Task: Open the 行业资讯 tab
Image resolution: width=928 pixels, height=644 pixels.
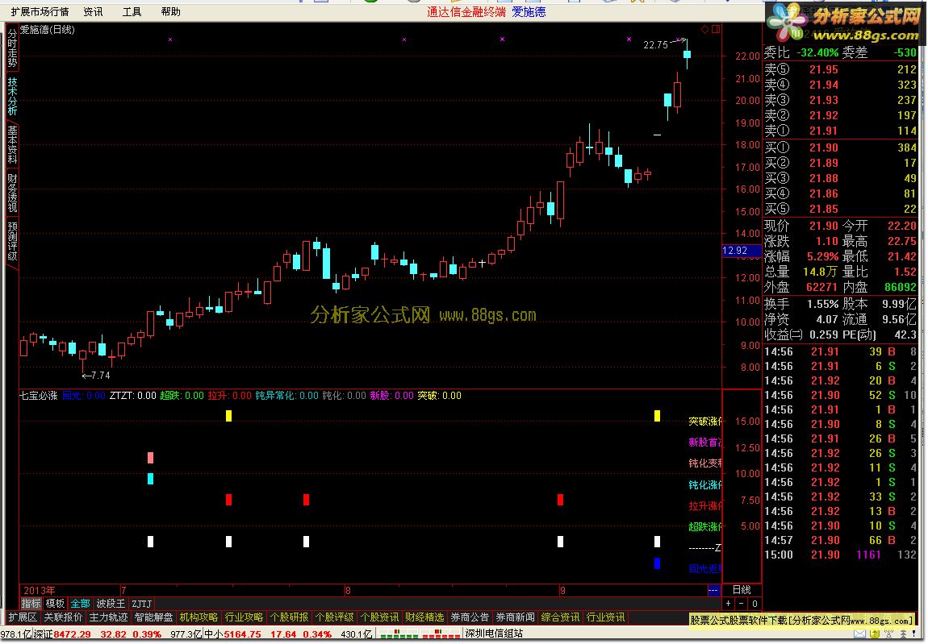Action: pos(605,617)
